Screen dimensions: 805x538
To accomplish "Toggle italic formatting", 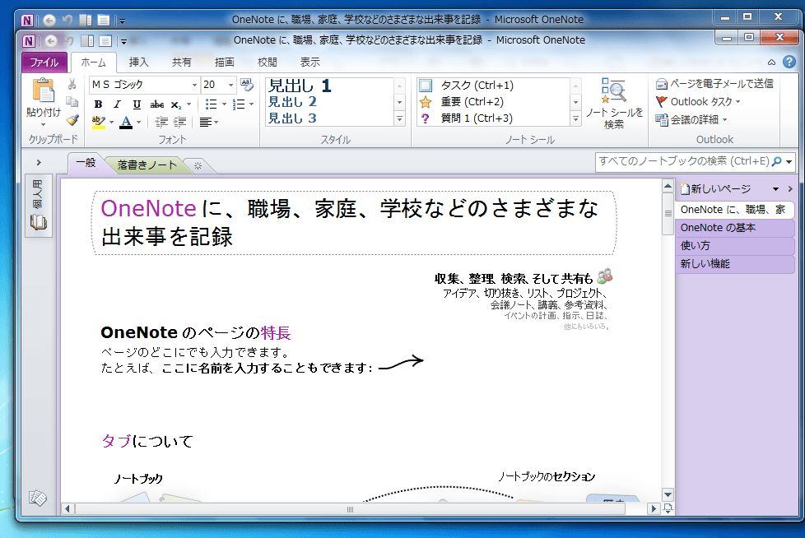I will tap(117, 104).
